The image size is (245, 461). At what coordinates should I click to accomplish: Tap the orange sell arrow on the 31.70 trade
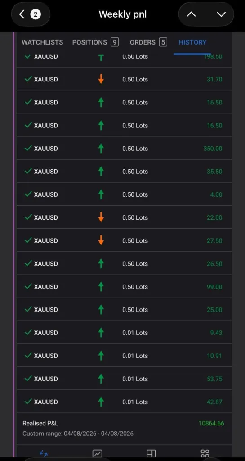[x=101, y=79]
